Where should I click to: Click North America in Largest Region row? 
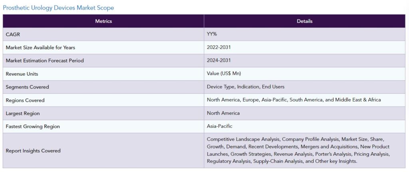click(223, 113)
